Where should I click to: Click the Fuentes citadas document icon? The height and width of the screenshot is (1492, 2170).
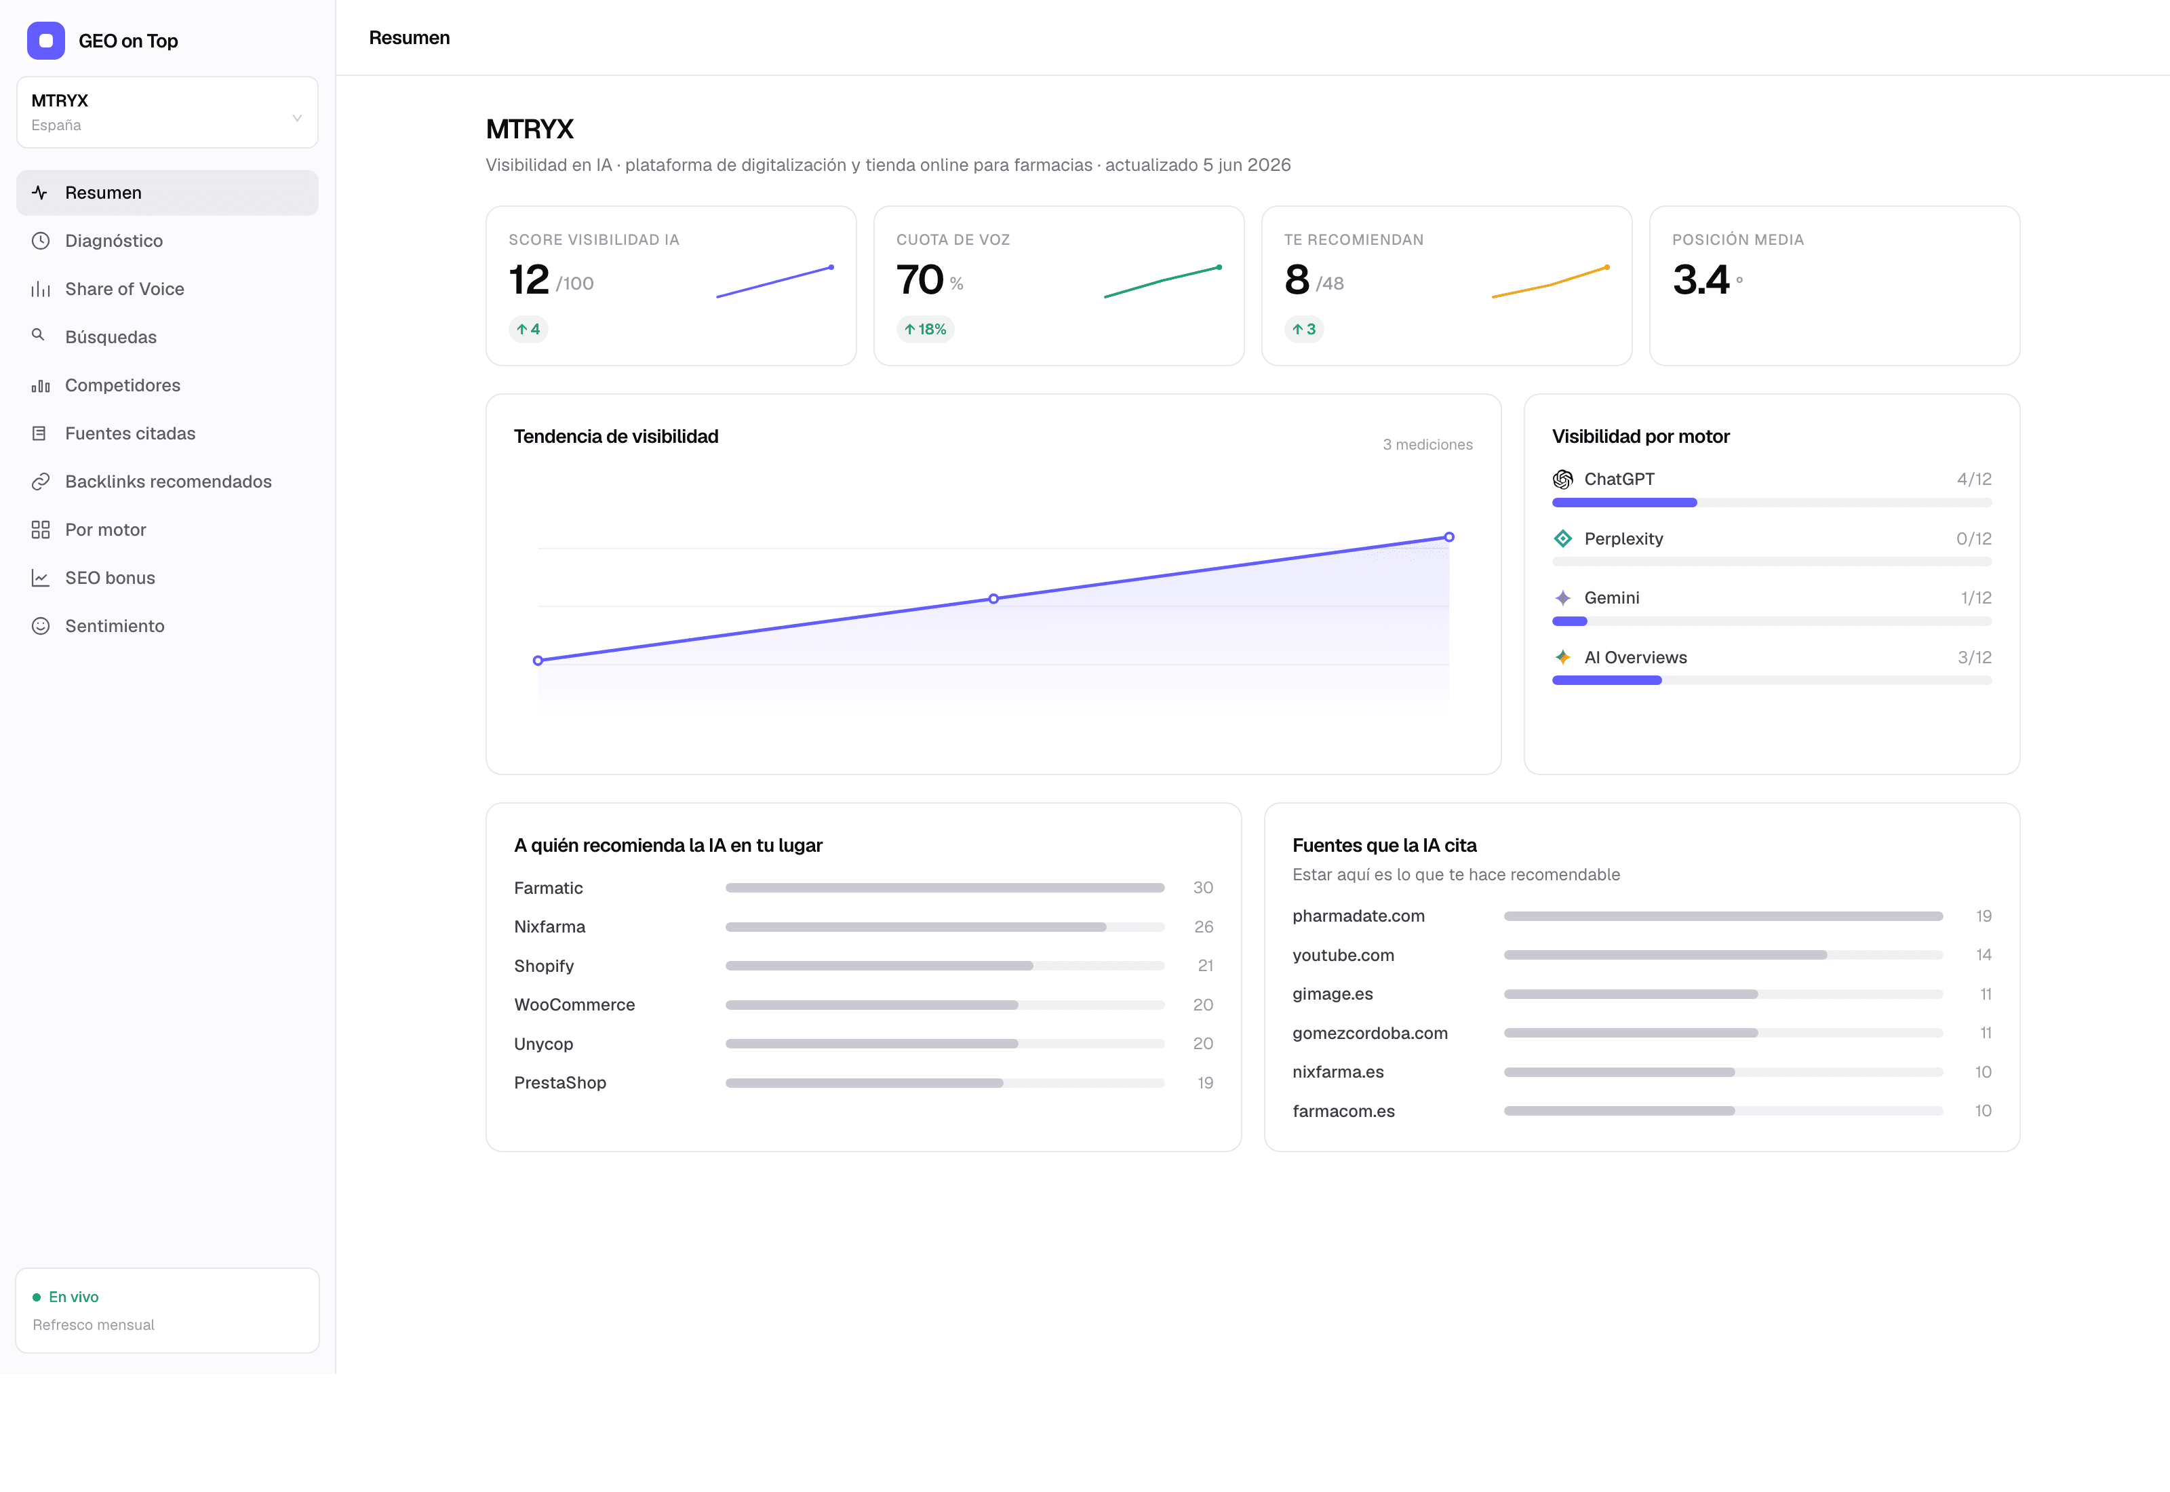(39, 433)
